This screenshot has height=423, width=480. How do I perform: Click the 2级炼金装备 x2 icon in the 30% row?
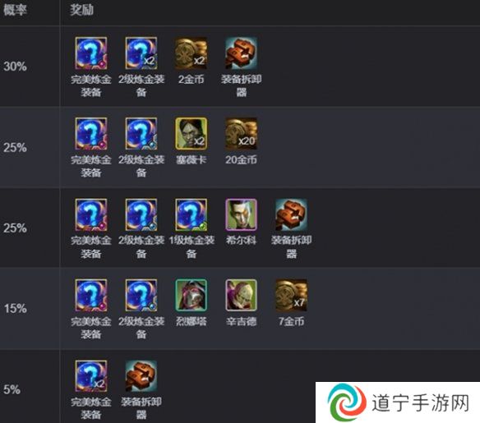tap(141, 53)
